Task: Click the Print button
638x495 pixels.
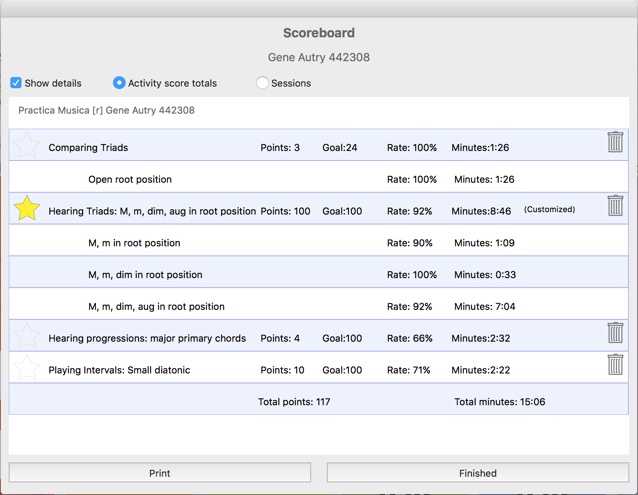Action: click(160, 473)
